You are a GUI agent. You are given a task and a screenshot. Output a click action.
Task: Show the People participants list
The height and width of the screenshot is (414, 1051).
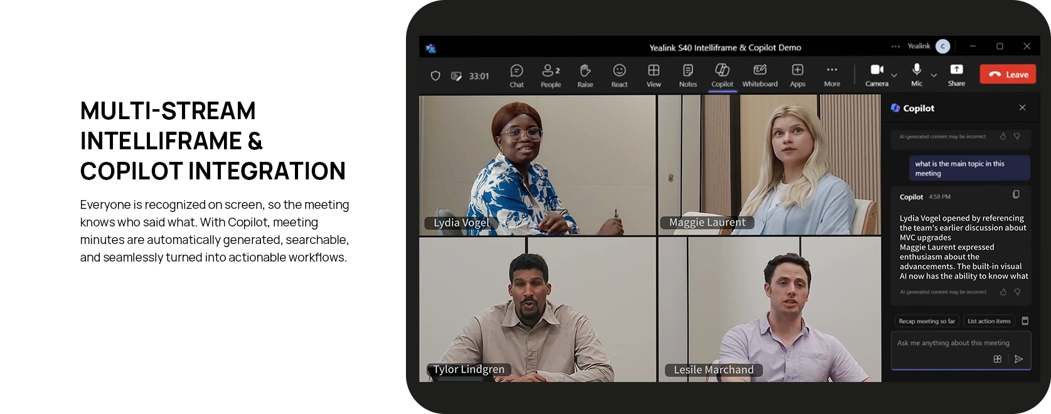click(550, 75)
